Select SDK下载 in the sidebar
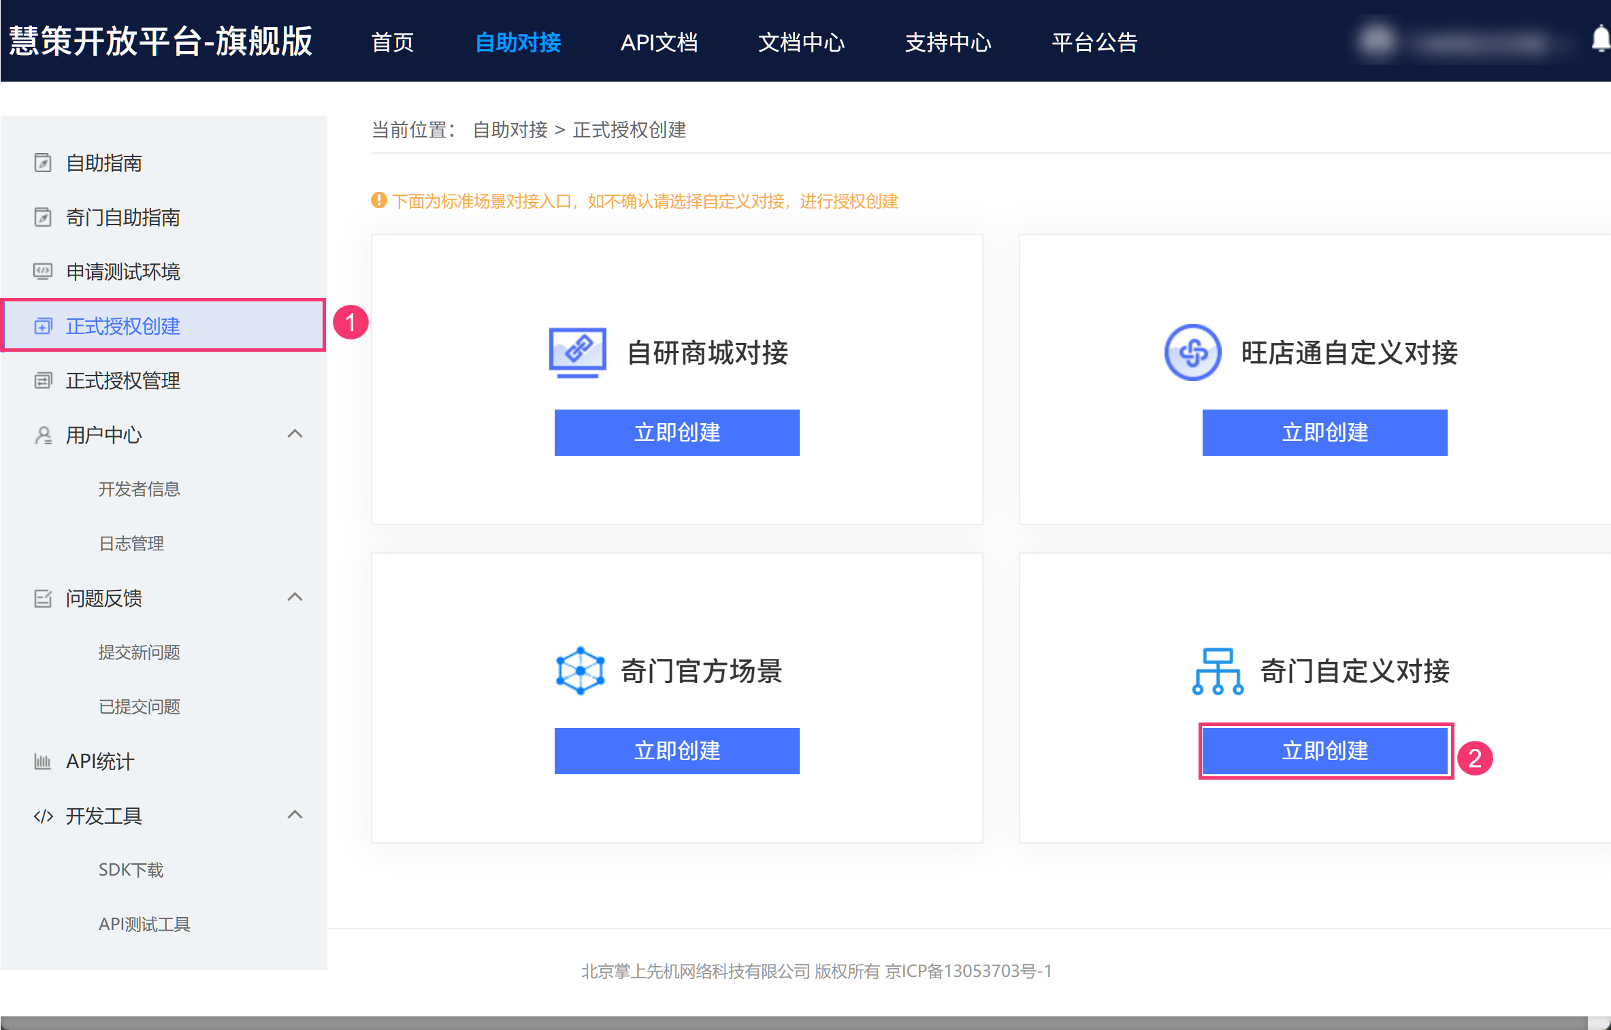This screenshot has height=1030, width=1611. pos(131,870)
